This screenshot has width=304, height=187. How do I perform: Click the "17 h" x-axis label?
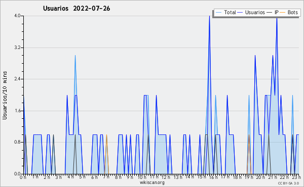pyautogui.click(x=225, y=177)
